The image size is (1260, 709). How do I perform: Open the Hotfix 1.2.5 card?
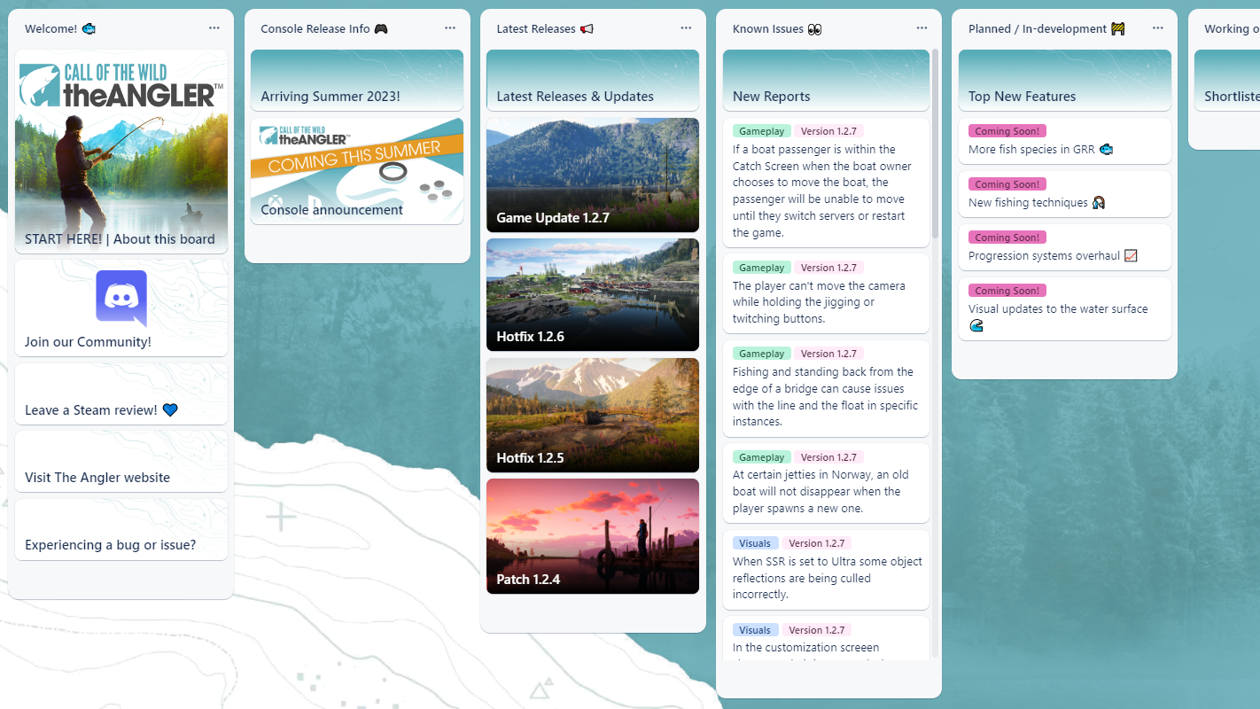[593, 415]
